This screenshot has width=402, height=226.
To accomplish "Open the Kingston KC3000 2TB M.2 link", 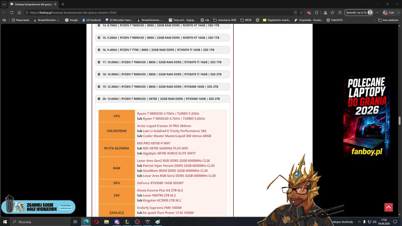I will point(162,200).
